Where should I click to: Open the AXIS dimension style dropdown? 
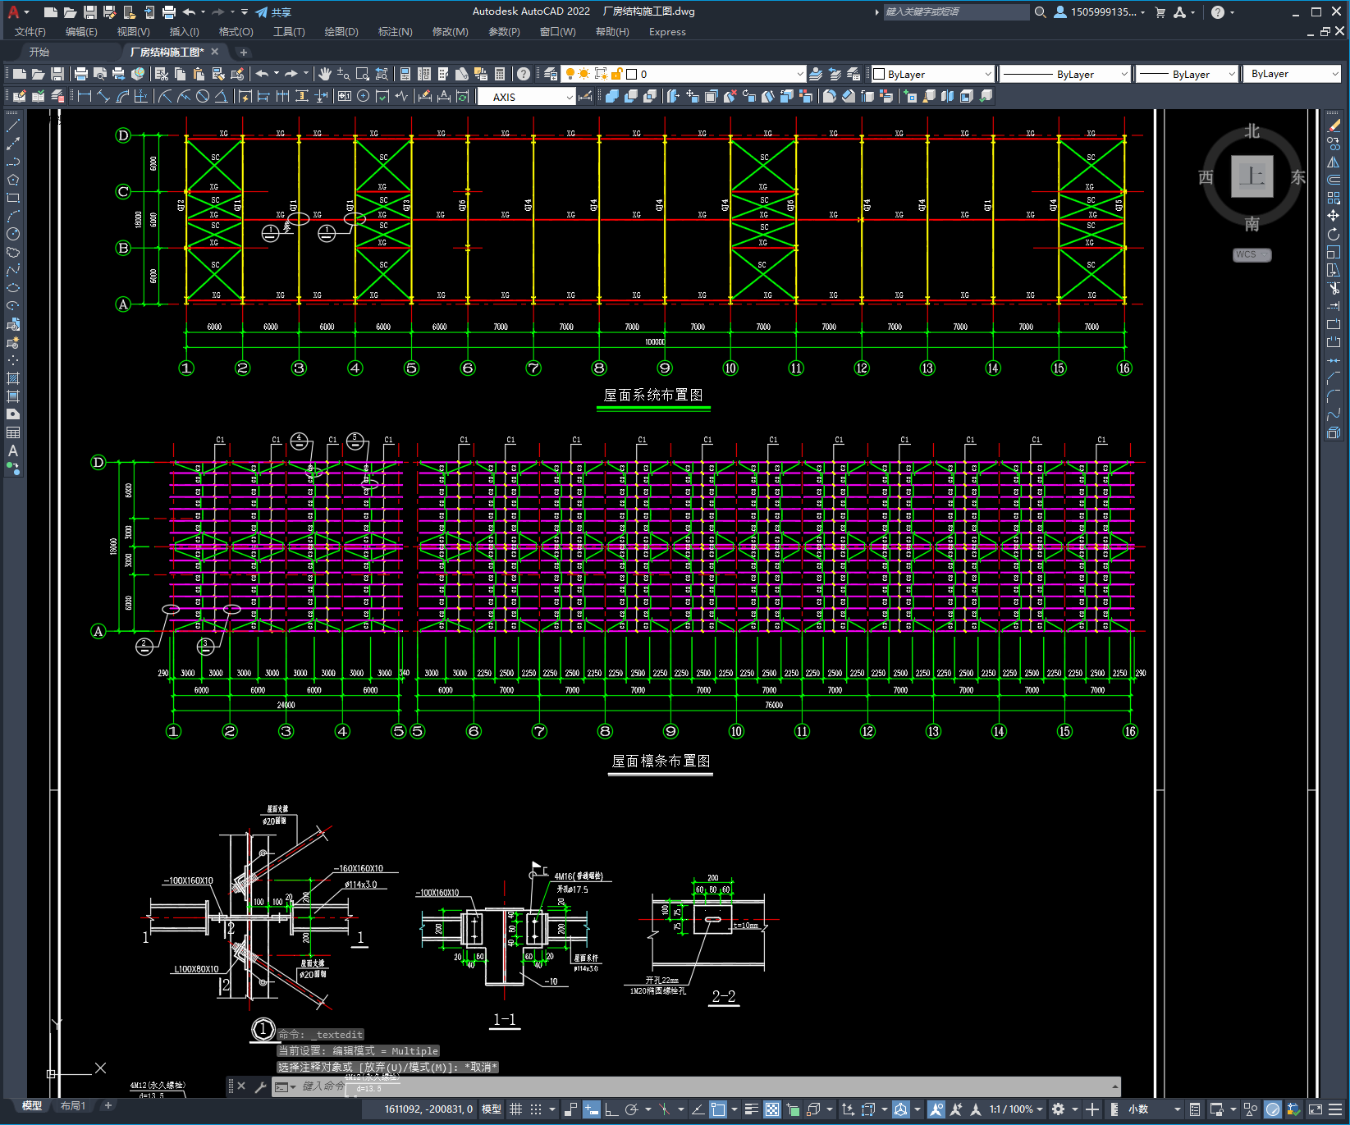click(526, 97)
